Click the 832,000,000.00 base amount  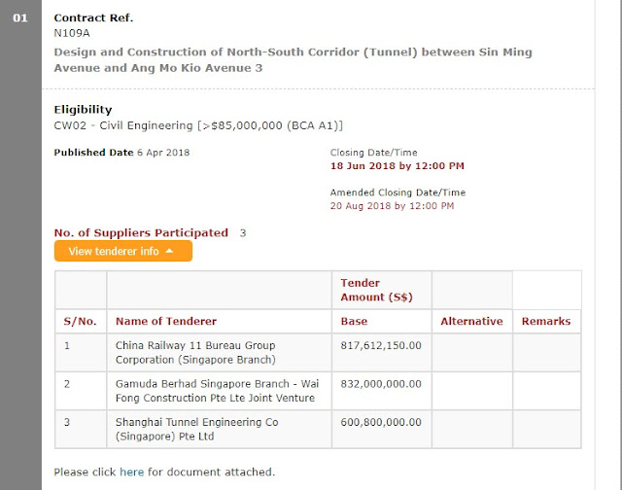[x=381, y=384]
